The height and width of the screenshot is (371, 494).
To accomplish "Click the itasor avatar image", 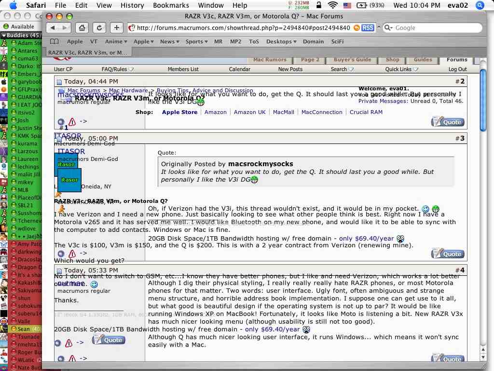I will 69,180.
